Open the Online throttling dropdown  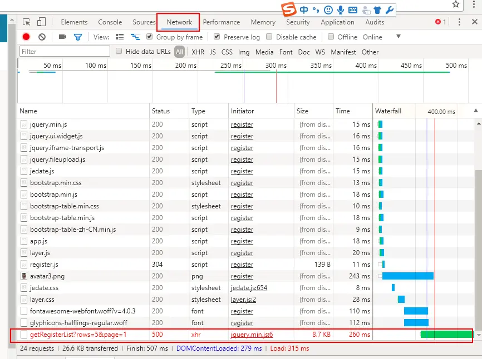click(399, 36)
